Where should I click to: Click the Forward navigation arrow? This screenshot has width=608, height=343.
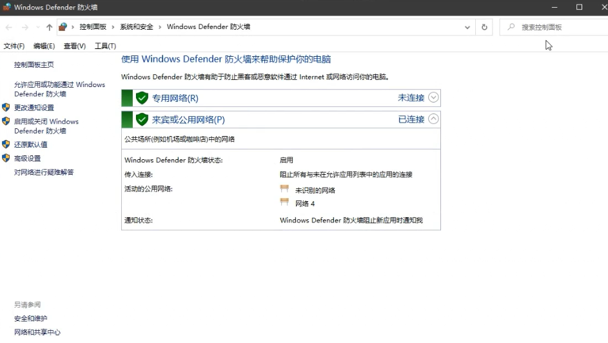coord(25,27)
